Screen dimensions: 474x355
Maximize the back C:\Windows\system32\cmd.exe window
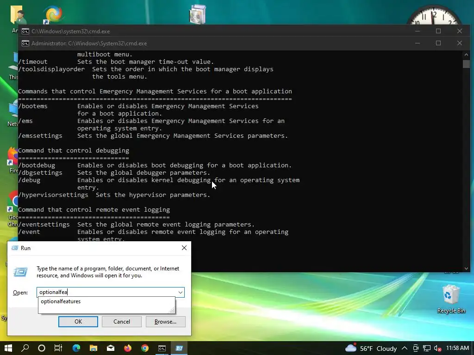pos(438,31)
